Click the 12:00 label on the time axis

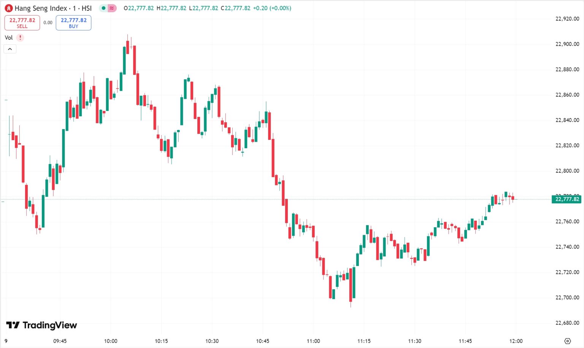pyautogui.click(x=516, y=341)
